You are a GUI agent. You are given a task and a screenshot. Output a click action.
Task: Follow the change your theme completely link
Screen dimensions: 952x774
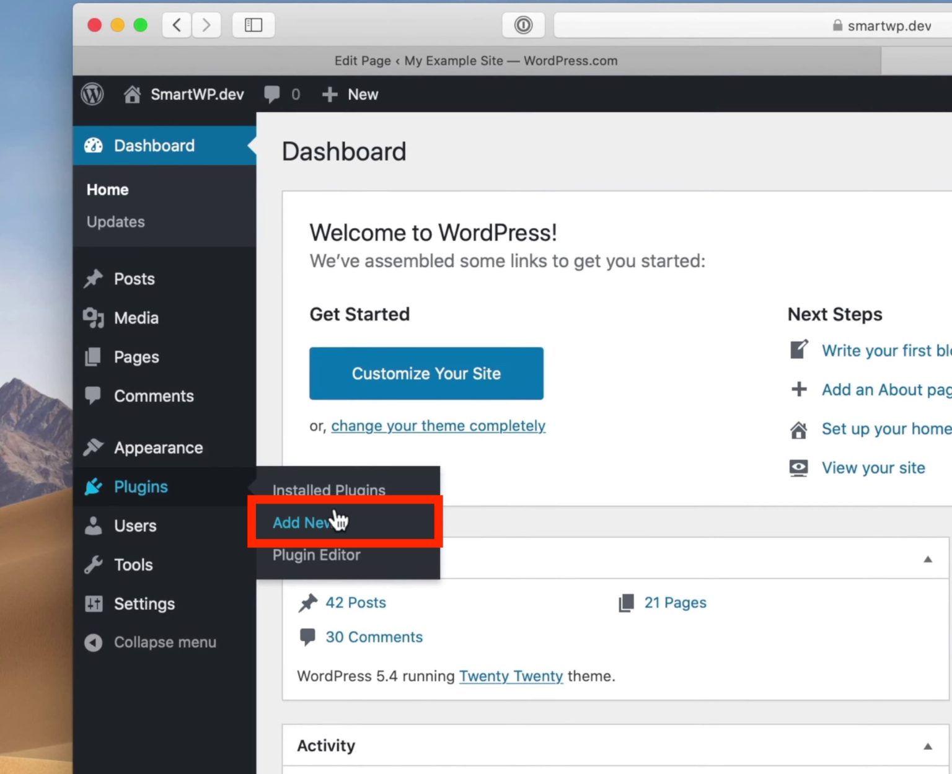[x=438, y=426]
